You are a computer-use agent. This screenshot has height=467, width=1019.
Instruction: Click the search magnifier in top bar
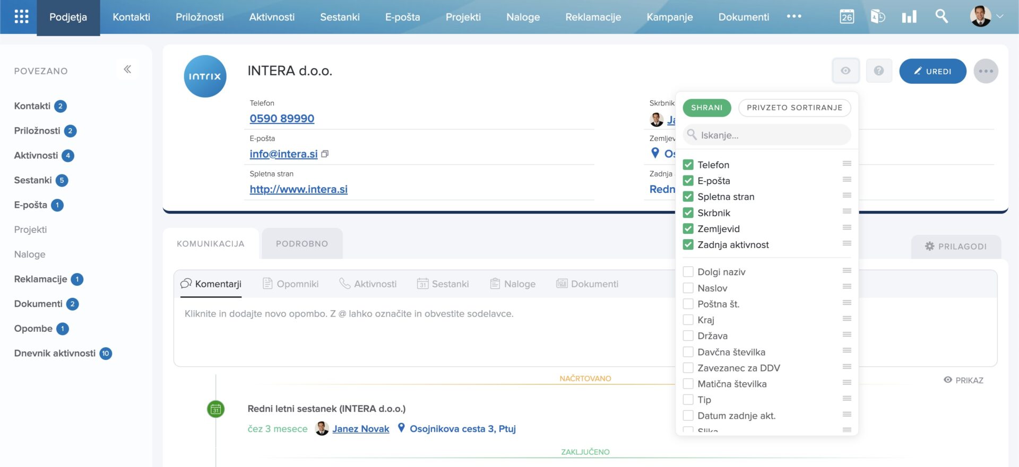[942, 16]
